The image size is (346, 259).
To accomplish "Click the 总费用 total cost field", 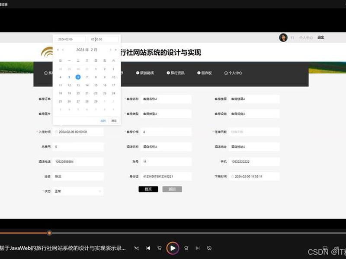I will [78, 147].
